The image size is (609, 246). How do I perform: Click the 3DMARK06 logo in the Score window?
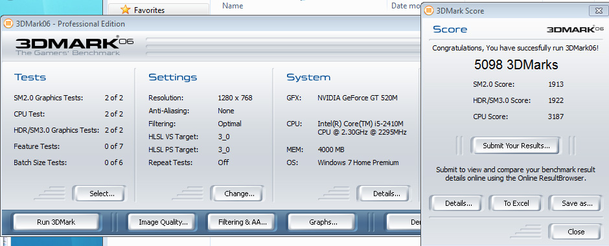[575, 29]
